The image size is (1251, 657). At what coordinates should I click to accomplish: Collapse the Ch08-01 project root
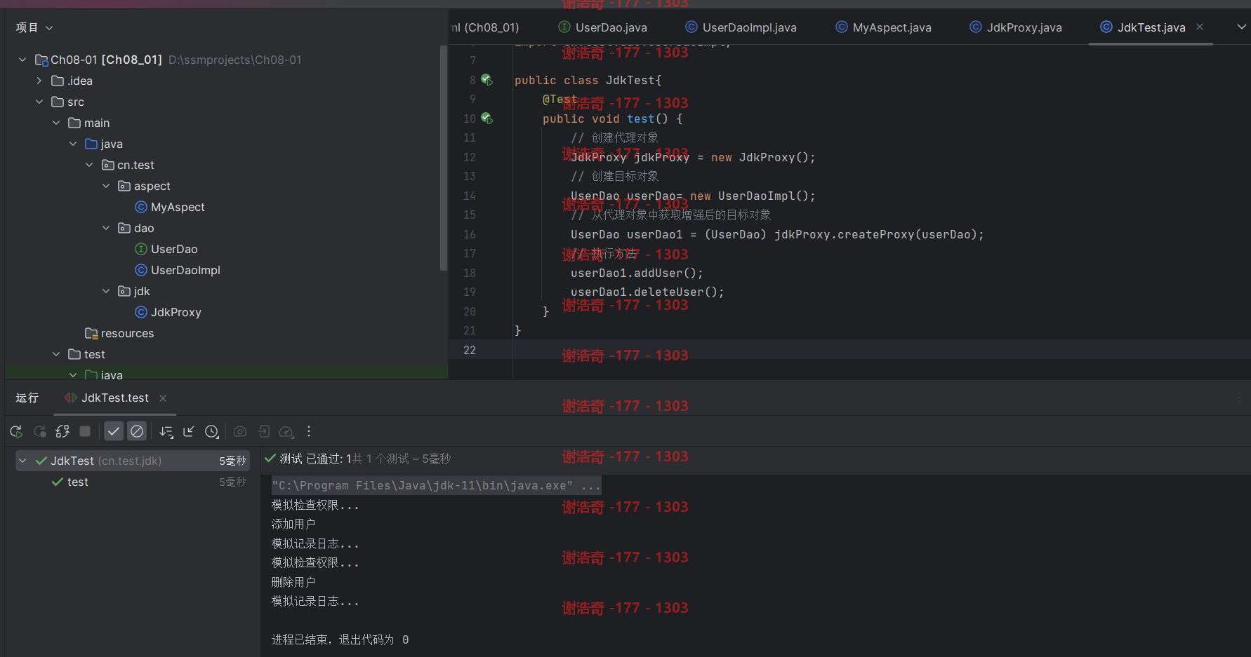(x=22, y=60)
